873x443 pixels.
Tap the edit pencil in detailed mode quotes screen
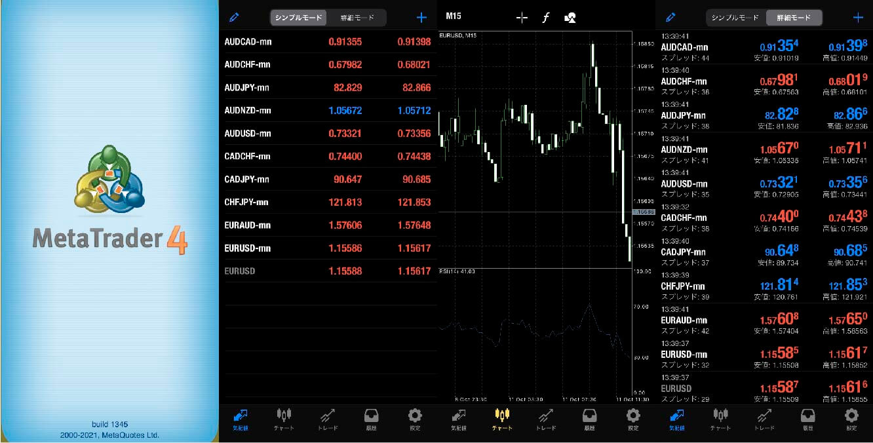670,18
